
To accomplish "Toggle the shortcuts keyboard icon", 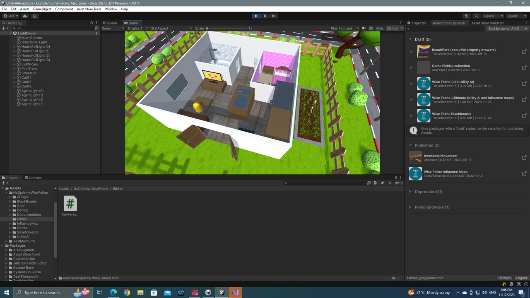I will point(371,28).
